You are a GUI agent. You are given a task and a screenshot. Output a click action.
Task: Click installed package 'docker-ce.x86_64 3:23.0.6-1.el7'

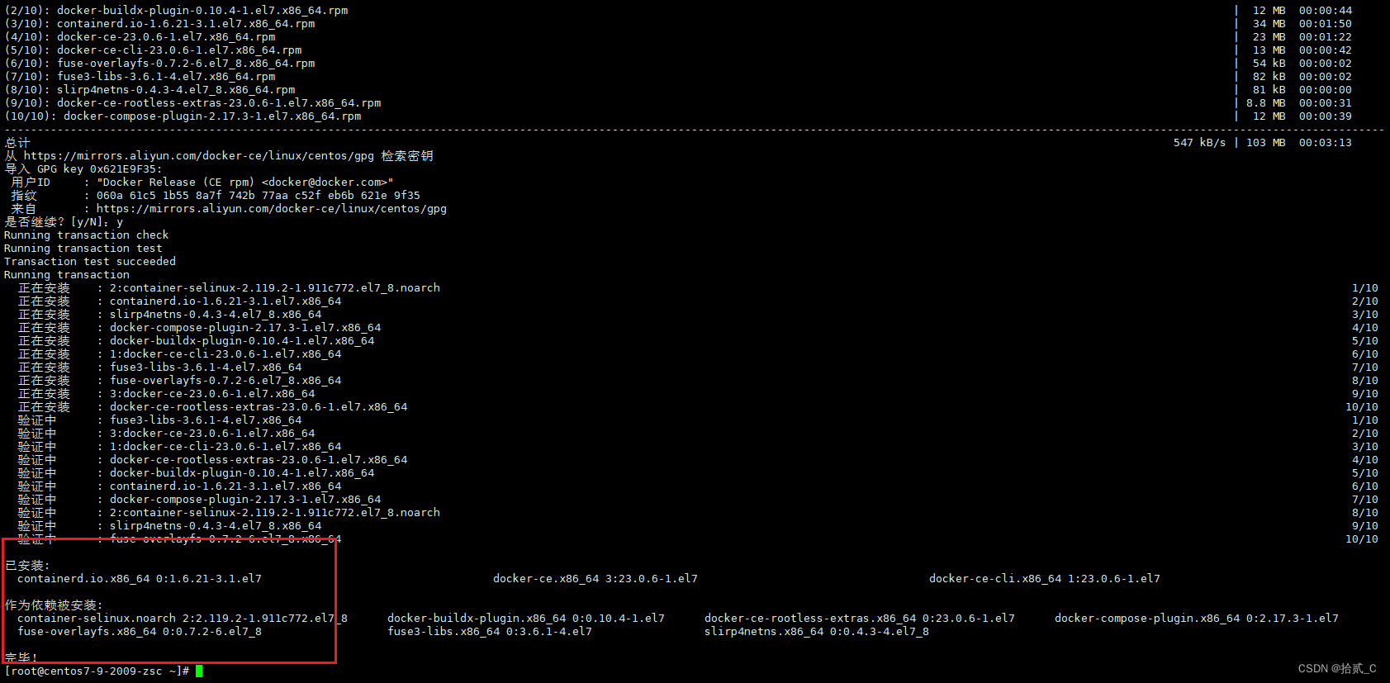[x=595, y=578]
